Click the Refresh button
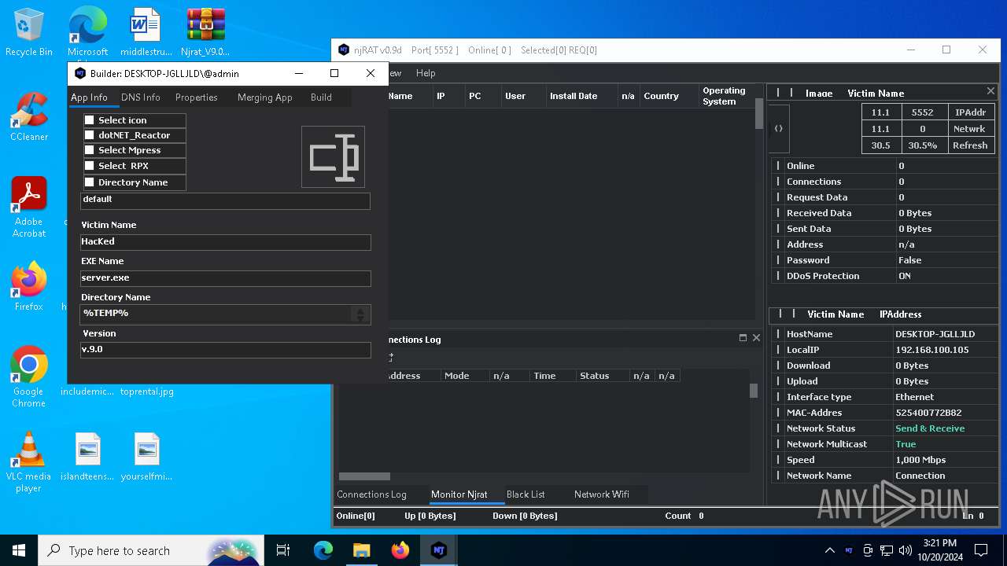 click(970, 145)
